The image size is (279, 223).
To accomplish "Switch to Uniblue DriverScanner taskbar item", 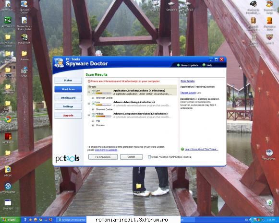I will (x=72, y=220).
